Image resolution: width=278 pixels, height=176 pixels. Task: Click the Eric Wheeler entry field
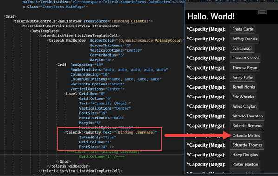pyautogui.click(x=243, y=97)
